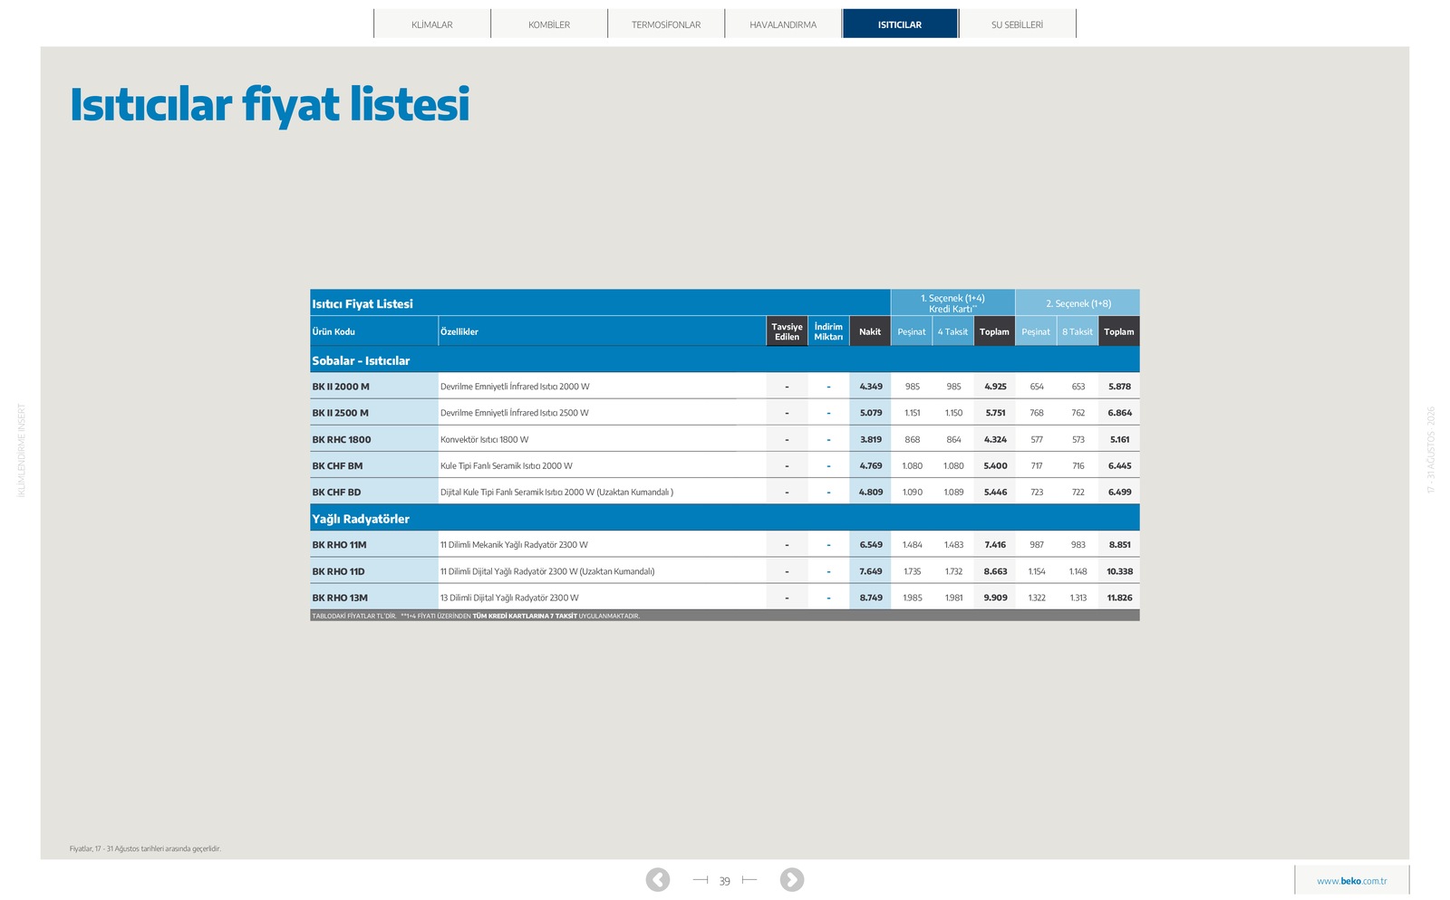Click total price 5.878
The image size is (1450, 900).
click(1119, 387)
